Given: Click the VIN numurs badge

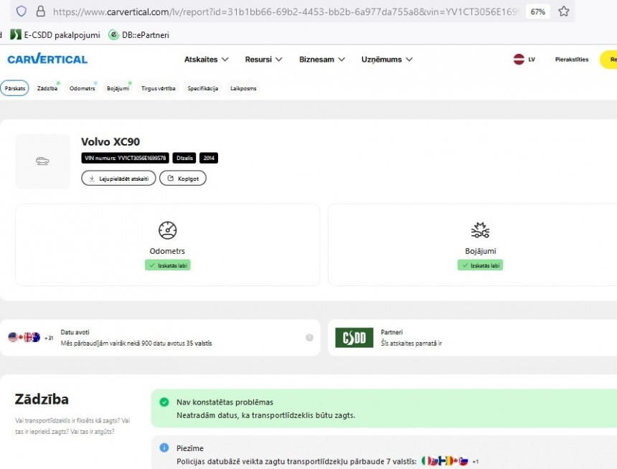Looking at the screenshot, I should [x=125, y=158].
